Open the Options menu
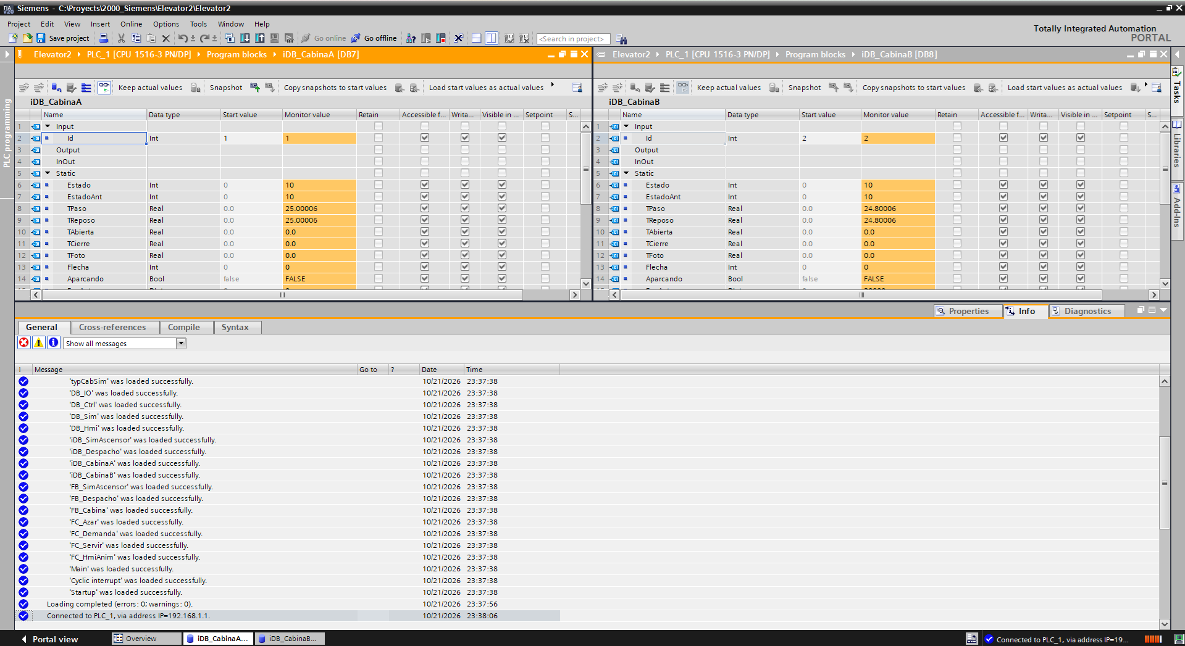Screen dimensions: 1185x646 pyautogui.click(x=166, y=24)
